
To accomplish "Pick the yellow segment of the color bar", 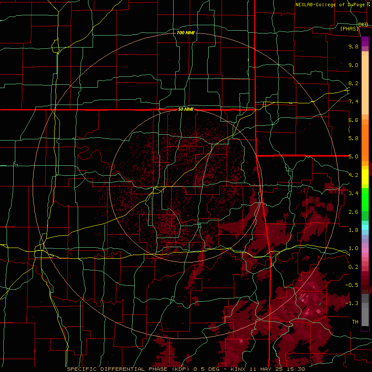I will pos(365,177).
